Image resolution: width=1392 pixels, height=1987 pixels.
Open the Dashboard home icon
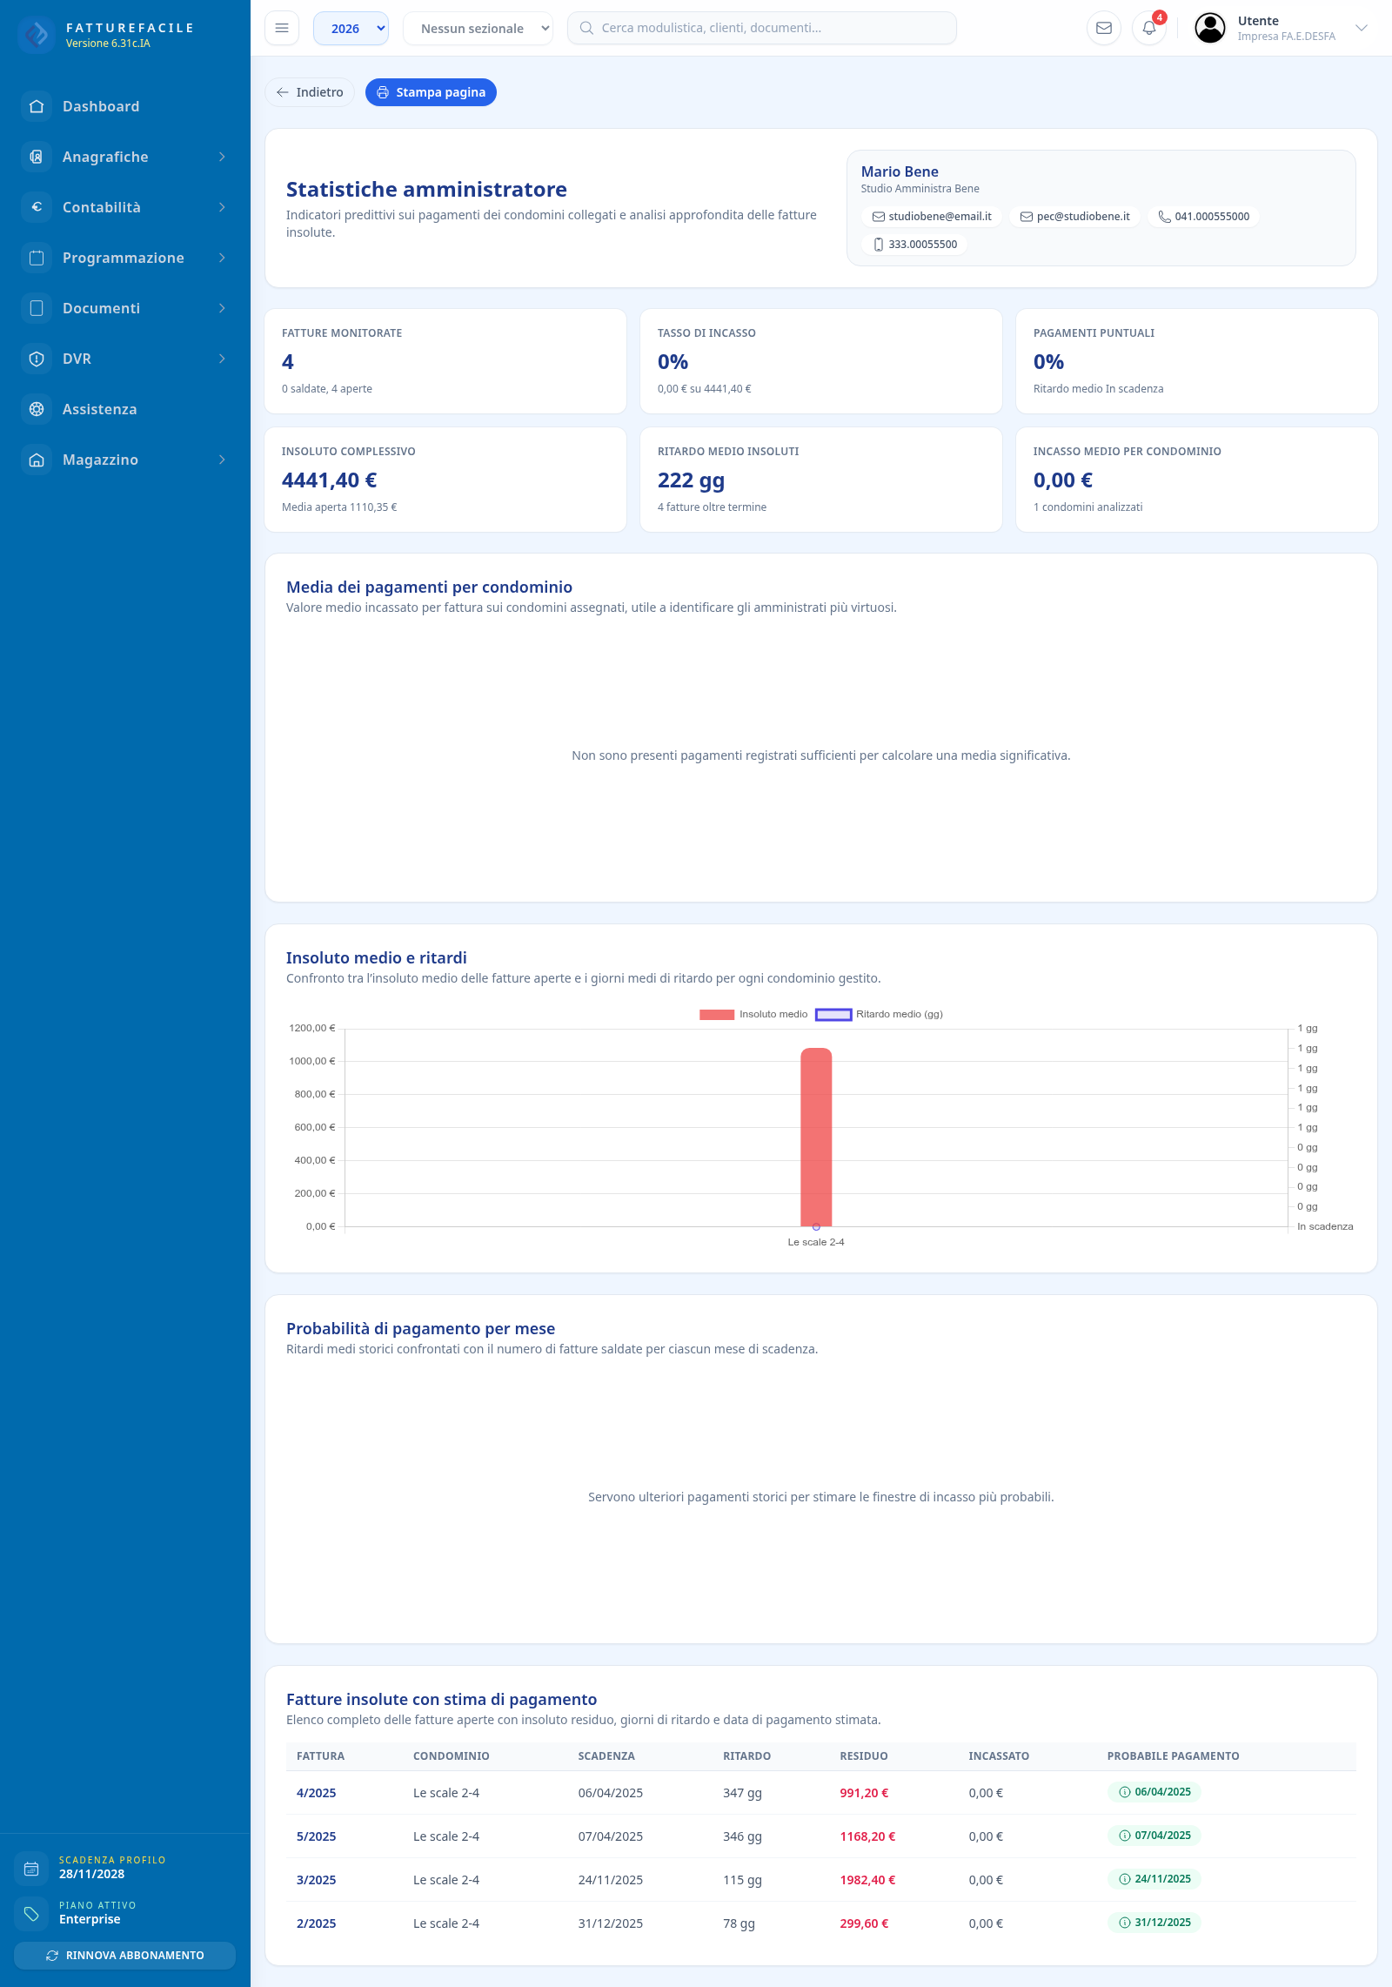click(37, 106)
